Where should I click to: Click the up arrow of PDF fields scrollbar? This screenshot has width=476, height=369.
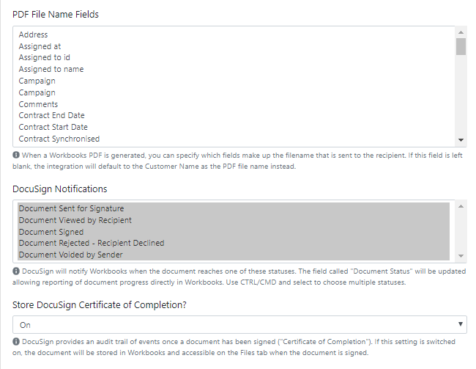tap(461, 32)
